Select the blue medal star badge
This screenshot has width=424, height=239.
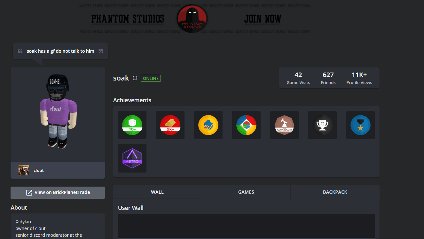coord(360,125)
